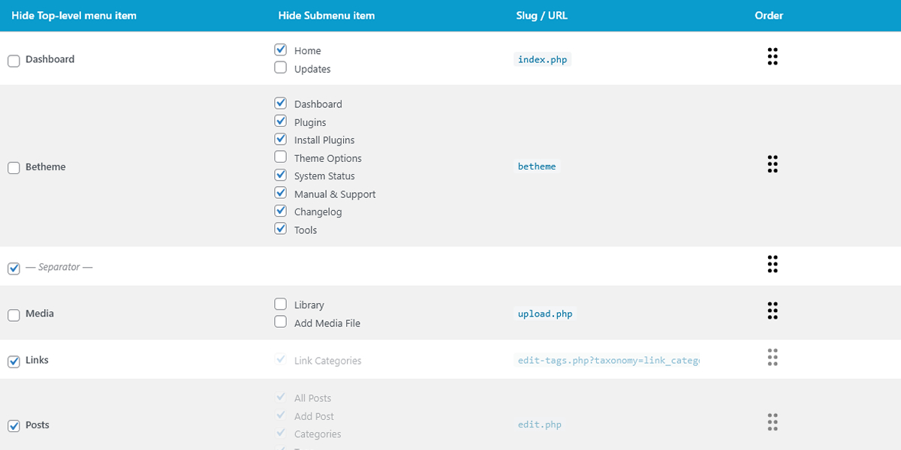The width and height of the screenshot is (901, 450).
Task: Uncheck the Install Plugins submenu item
Action: pos(281,139)
